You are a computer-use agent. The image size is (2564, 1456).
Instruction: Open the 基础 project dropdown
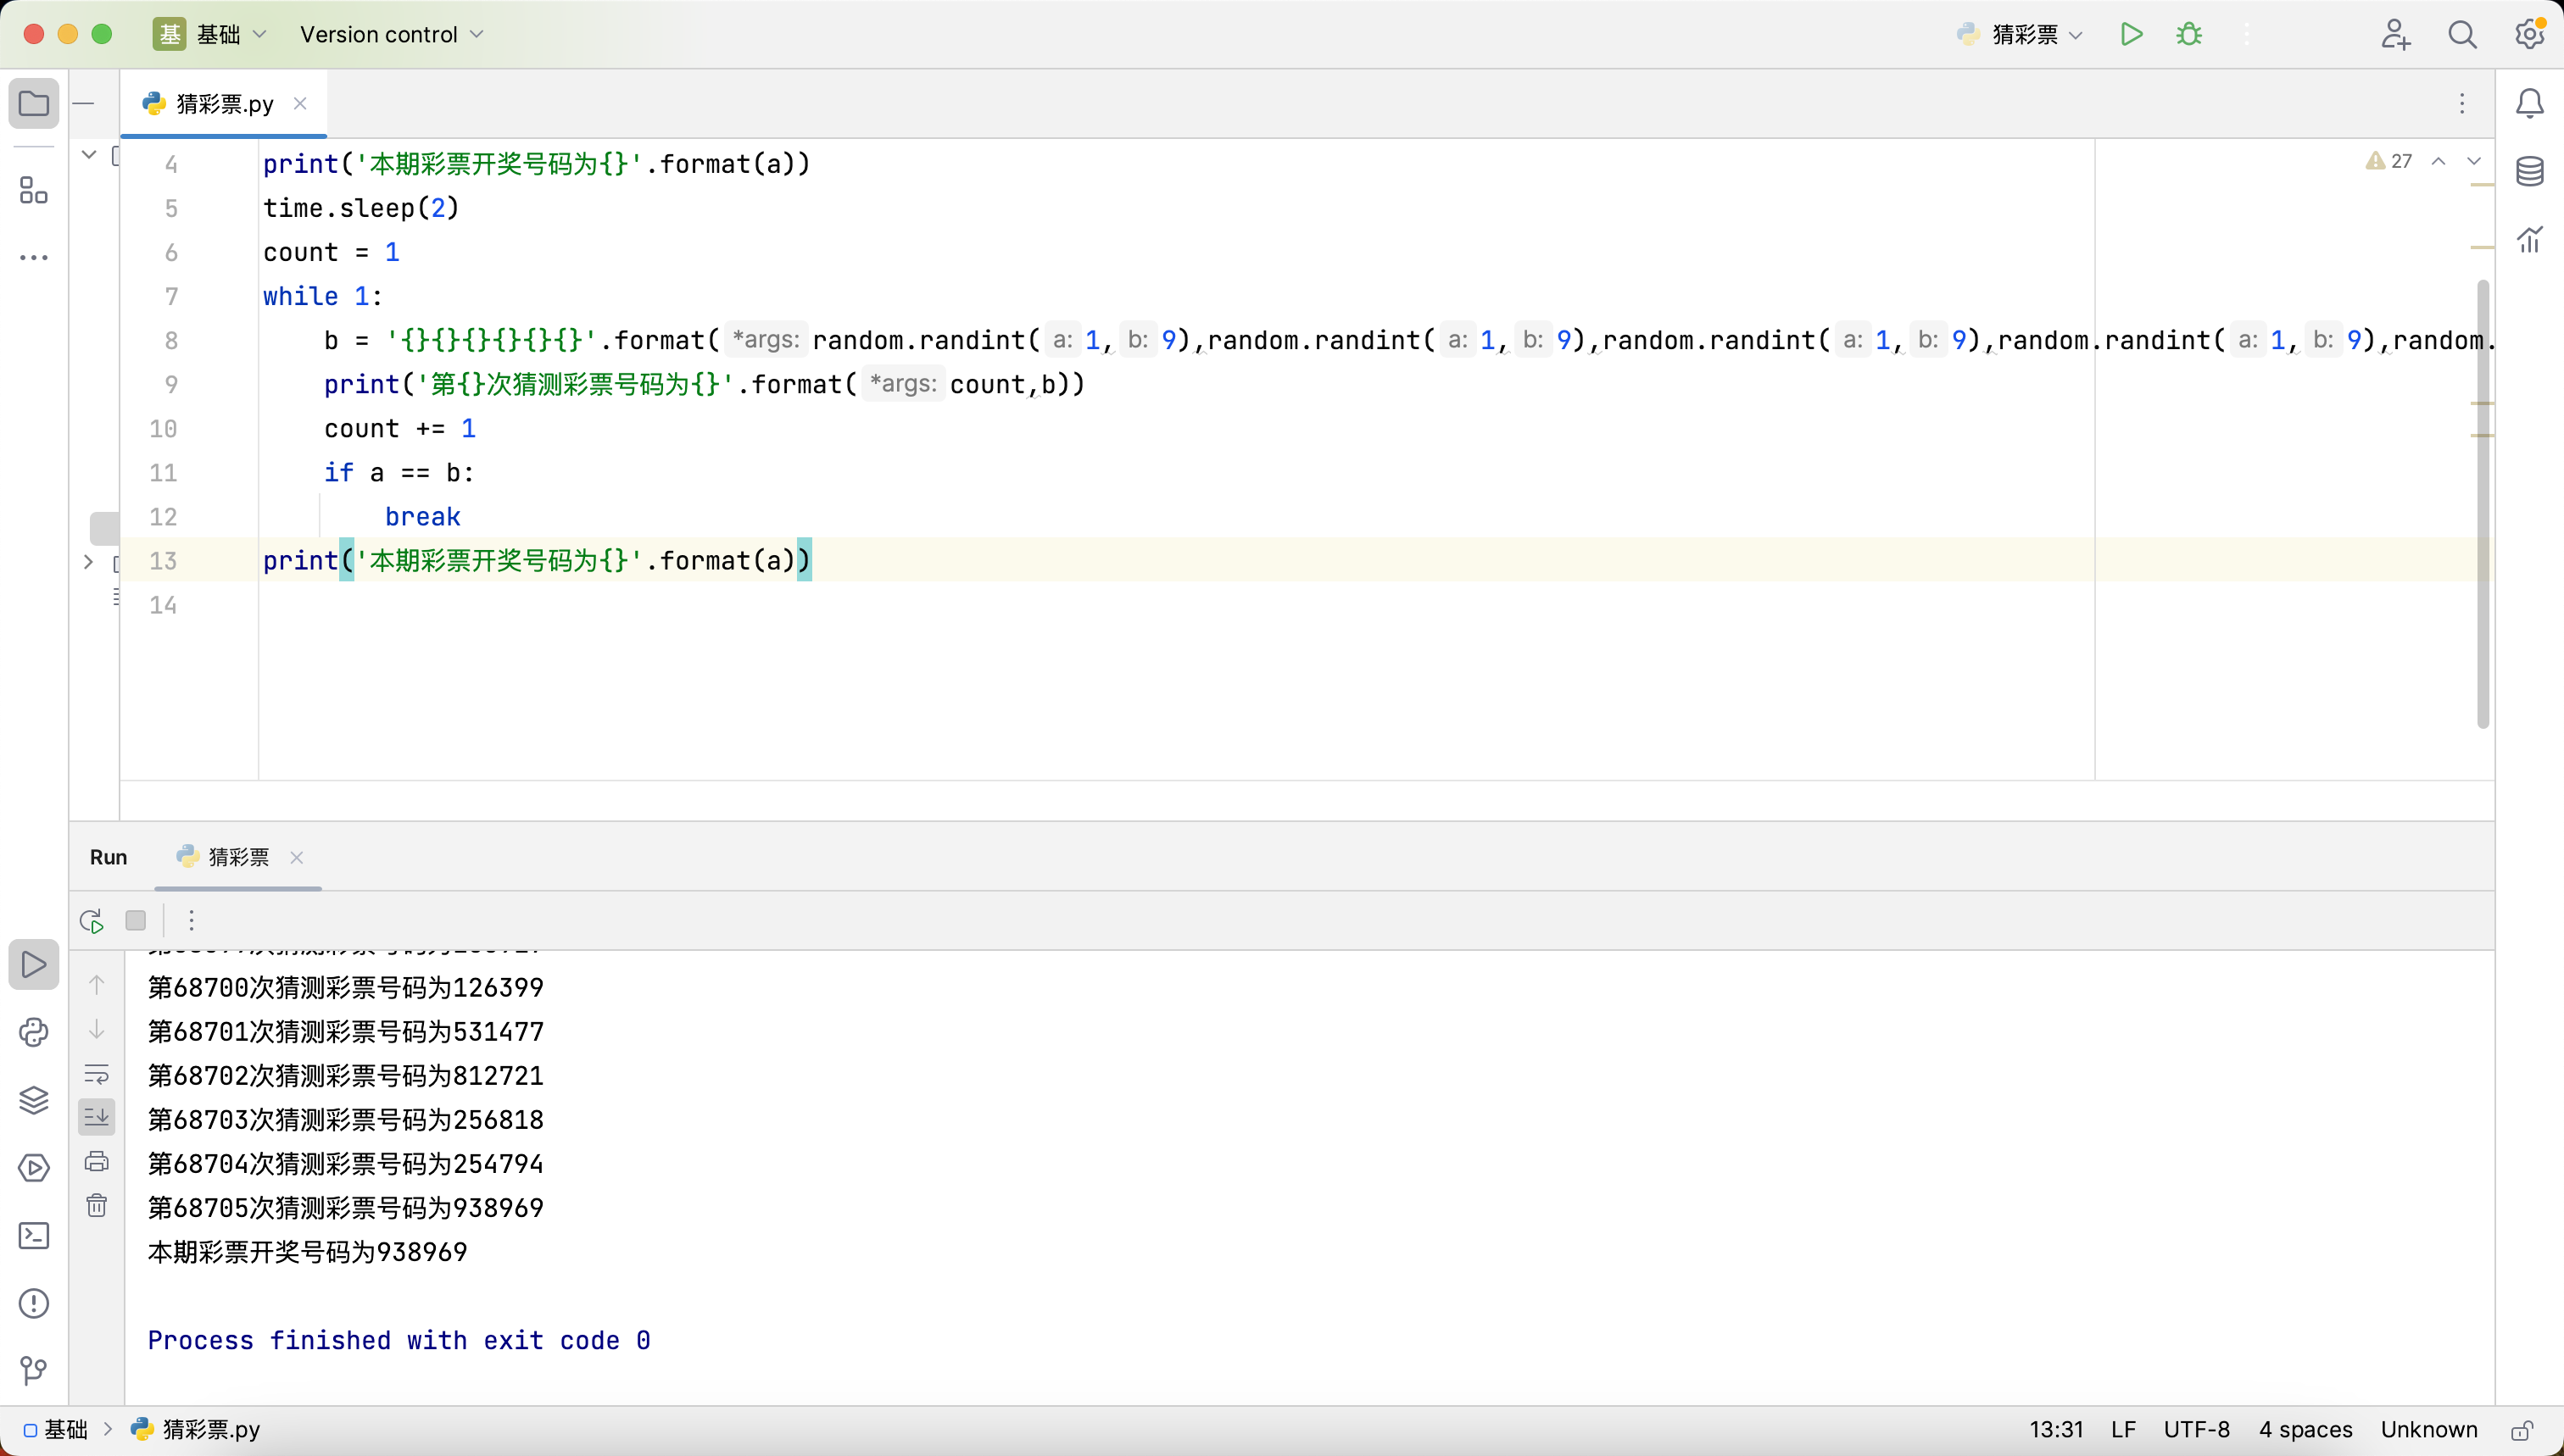pyautogui.click(x=211, y=34)
